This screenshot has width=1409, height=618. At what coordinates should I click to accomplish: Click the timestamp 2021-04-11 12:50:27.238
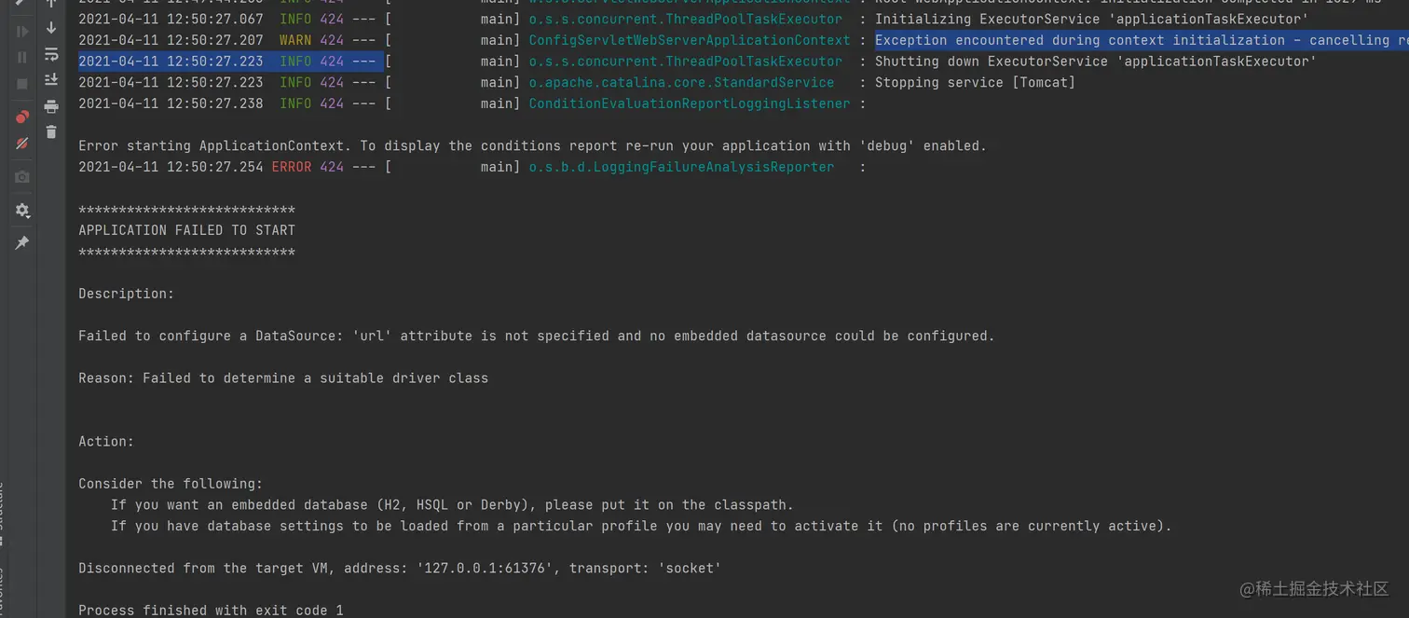(171, 103)
